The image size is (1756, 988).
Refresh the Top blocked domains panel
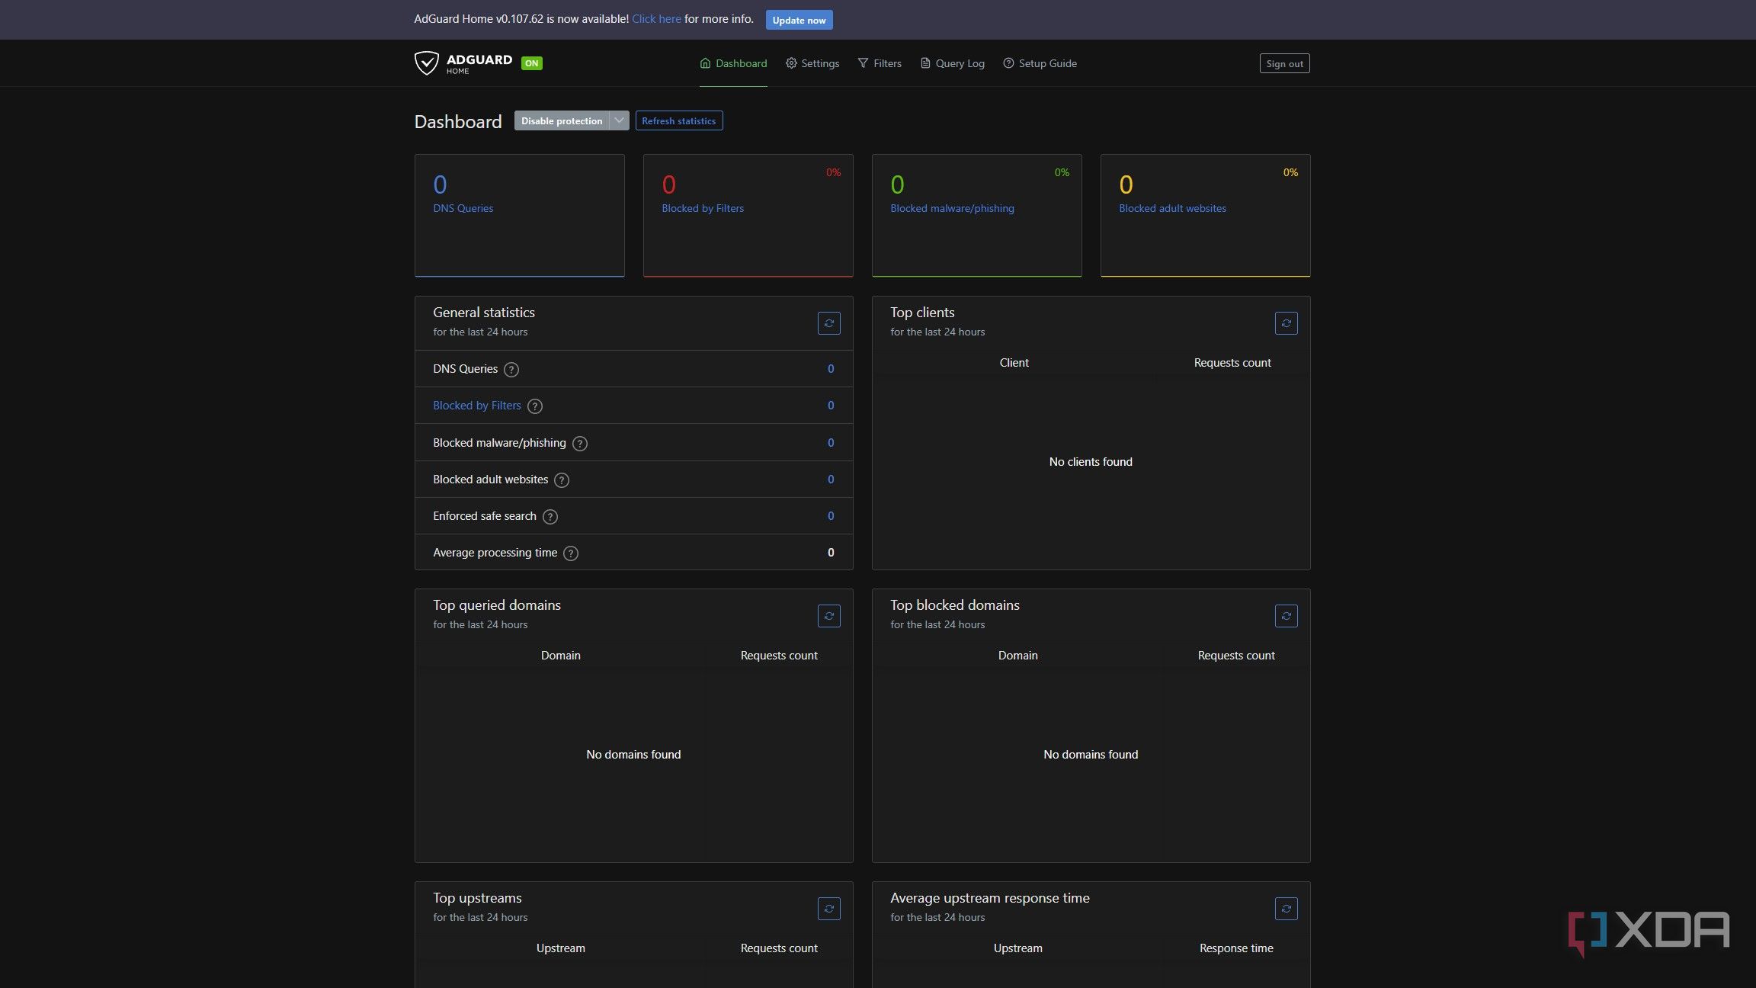[x=1286, y=616]
